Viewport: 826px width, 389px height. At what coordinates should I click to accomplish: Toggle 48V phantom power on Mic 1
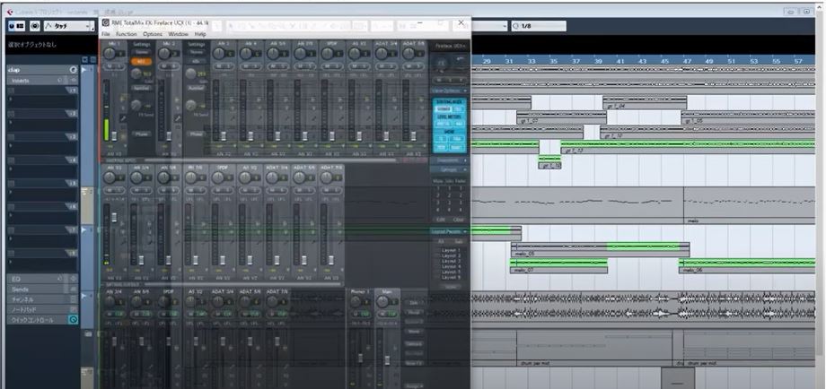(141, 62)
